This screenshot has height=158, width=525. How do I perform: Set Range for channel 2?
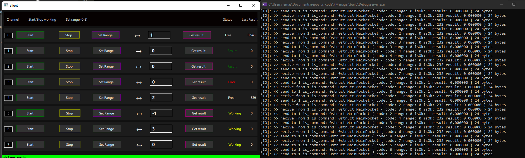(106, 66)
